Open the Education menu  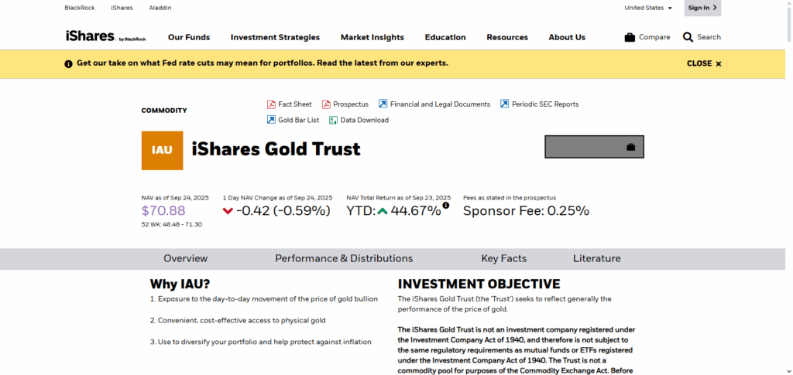pyautogui.click(x=445, y=37)
